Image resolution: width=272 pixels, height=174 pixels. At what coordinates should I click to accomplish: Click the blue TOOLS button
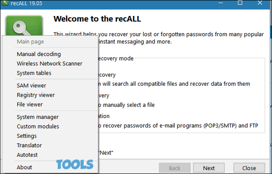(x=75, y=165)
